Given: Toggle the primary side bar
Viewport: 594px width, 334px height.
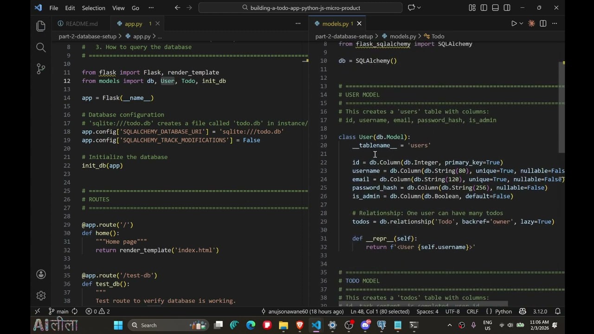Looking at the screenshot, I should pos(484,8).
